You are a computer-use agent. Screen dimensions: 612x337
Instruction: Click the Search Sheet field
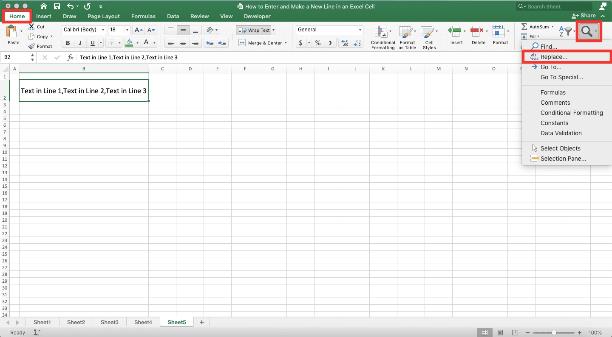click(554, 6)
